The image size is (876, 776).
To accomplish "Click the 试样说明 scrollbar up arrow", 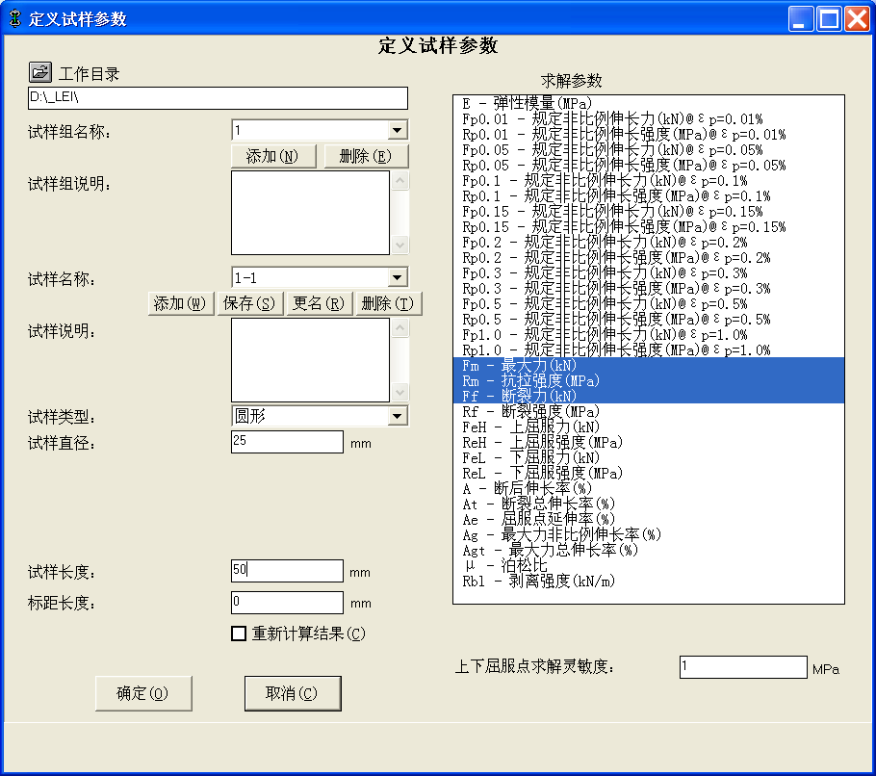I will pos(400,327).
